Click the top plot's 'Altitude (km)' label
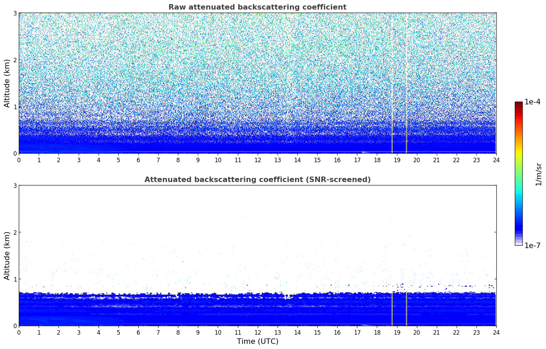 (x=7, y=83)
